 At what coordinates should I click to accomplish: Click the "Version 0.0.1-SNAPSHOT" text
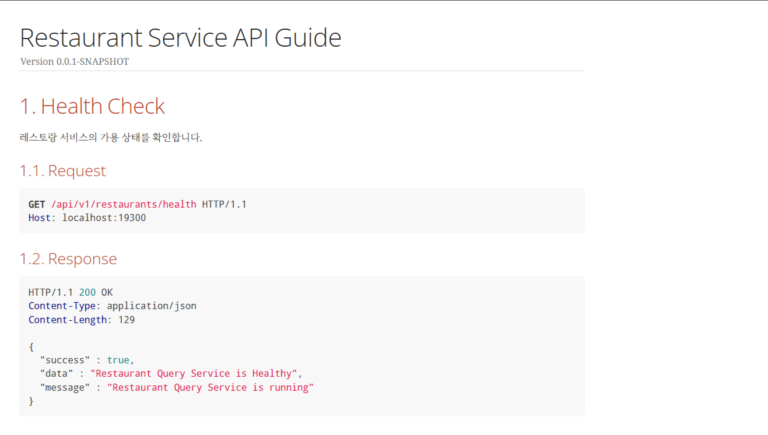(x=75, y=61)
